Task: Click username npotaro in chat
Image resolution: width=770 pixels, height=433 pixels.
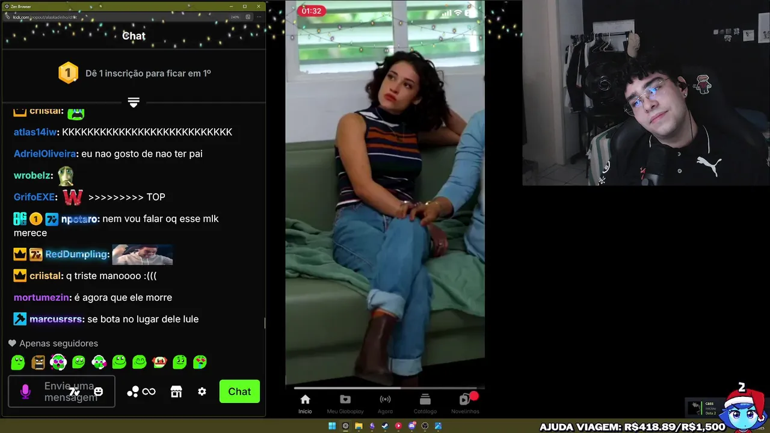Action: pos(79,220)
